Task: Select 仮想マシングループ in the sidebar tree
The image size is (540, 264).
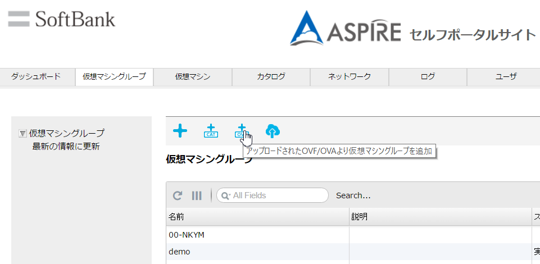Action: pyautogui.click(x=66, y=133)
